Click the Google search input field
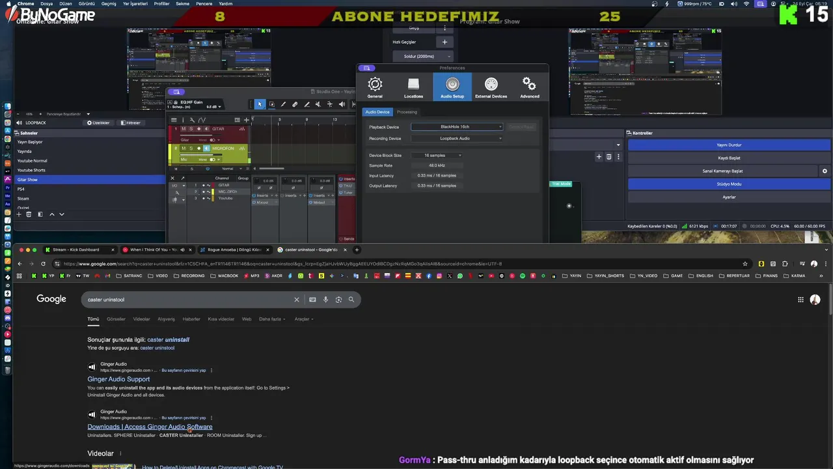This screenshot has height=469, width=833. (x=189, y=300)
